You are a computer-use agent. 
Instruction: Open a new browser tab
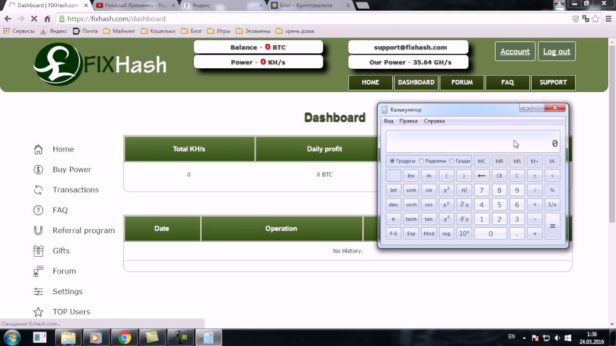coord(363,5)
